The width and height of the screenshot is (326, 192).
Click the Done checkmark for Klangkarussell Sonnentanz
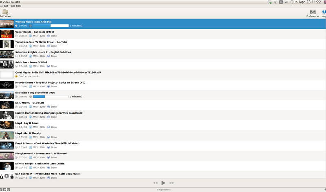(x=48, y=157)
